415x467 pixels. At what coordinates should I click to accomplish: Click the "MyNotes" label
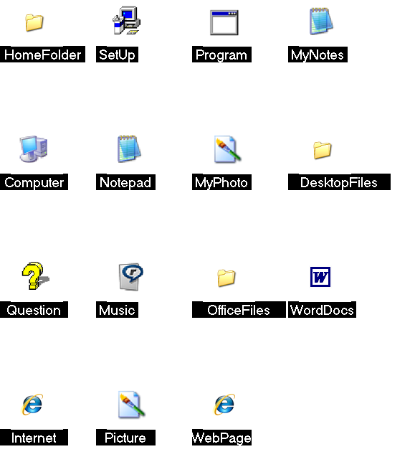click(x=318, y=55)
